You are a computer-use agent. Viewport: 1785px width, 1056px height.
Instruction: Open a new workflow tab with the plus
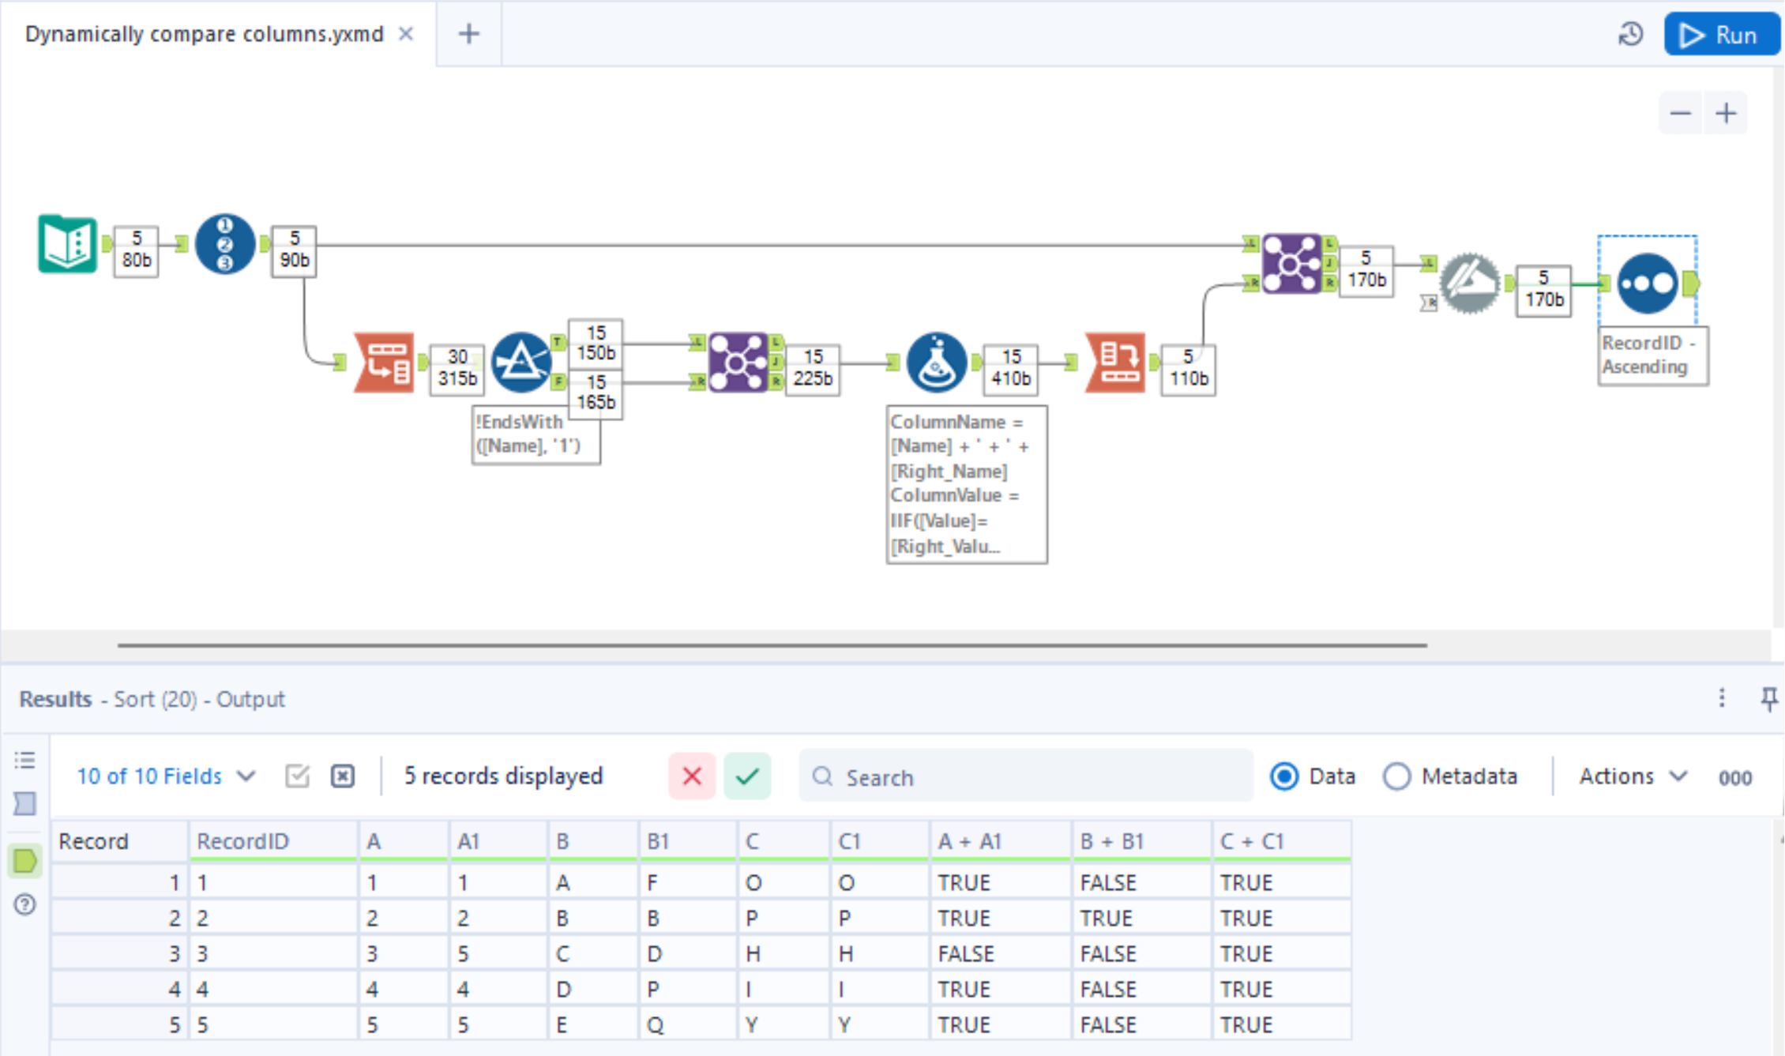click(x=468, y=33)
